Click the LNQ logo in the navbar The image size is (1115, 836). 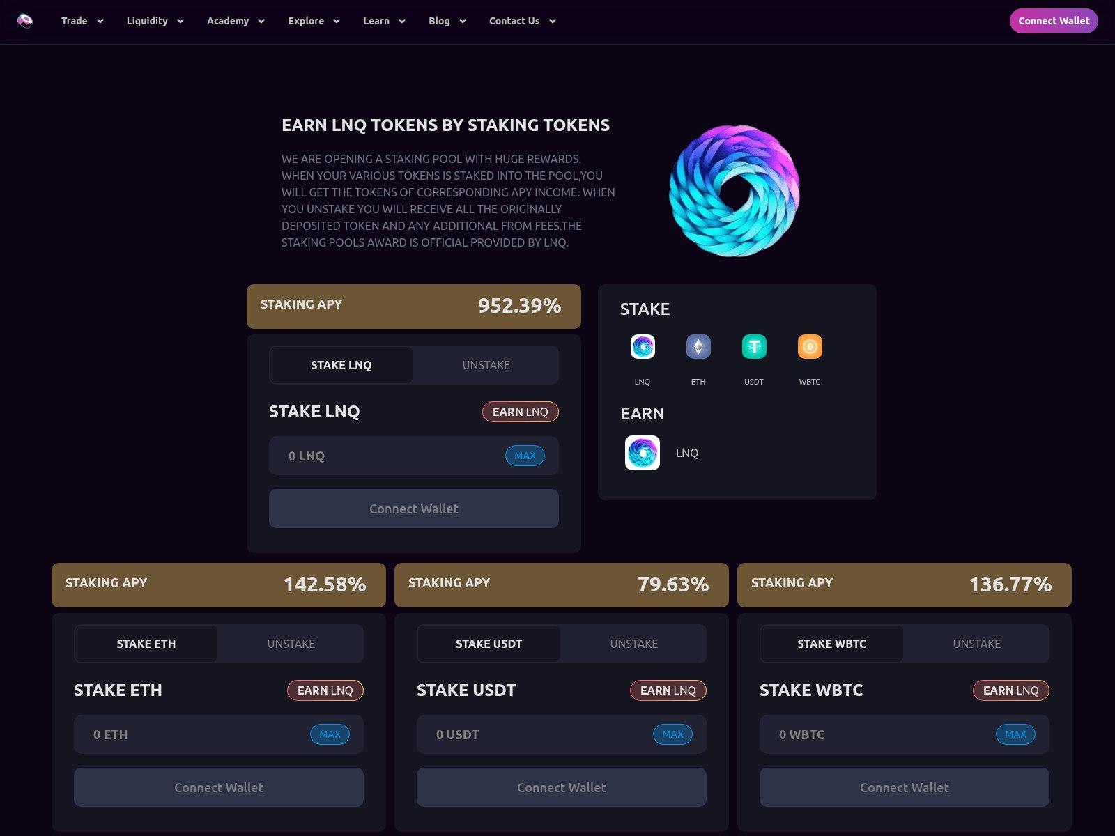[25, 21]
